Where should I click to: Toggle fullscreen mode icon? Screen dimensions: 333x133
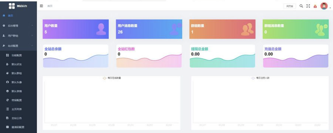(x=308, y=6)
